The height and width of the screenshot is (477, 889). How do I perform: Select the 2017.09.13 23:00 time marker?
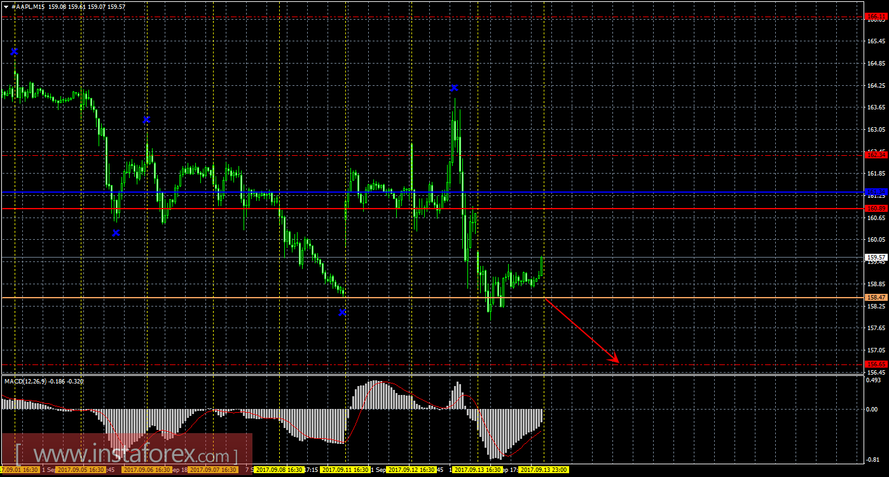coord(544,470)
